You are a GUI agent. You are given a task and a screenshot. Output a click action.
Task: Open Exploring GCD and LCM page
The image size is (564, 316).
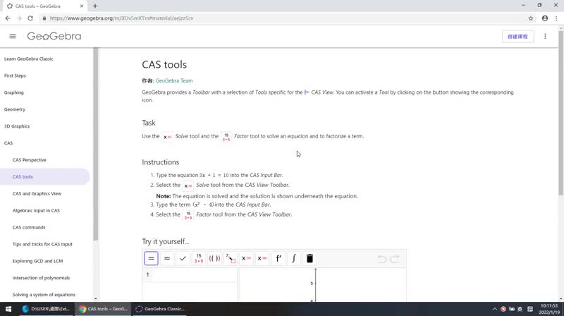[x=38, y=261]
